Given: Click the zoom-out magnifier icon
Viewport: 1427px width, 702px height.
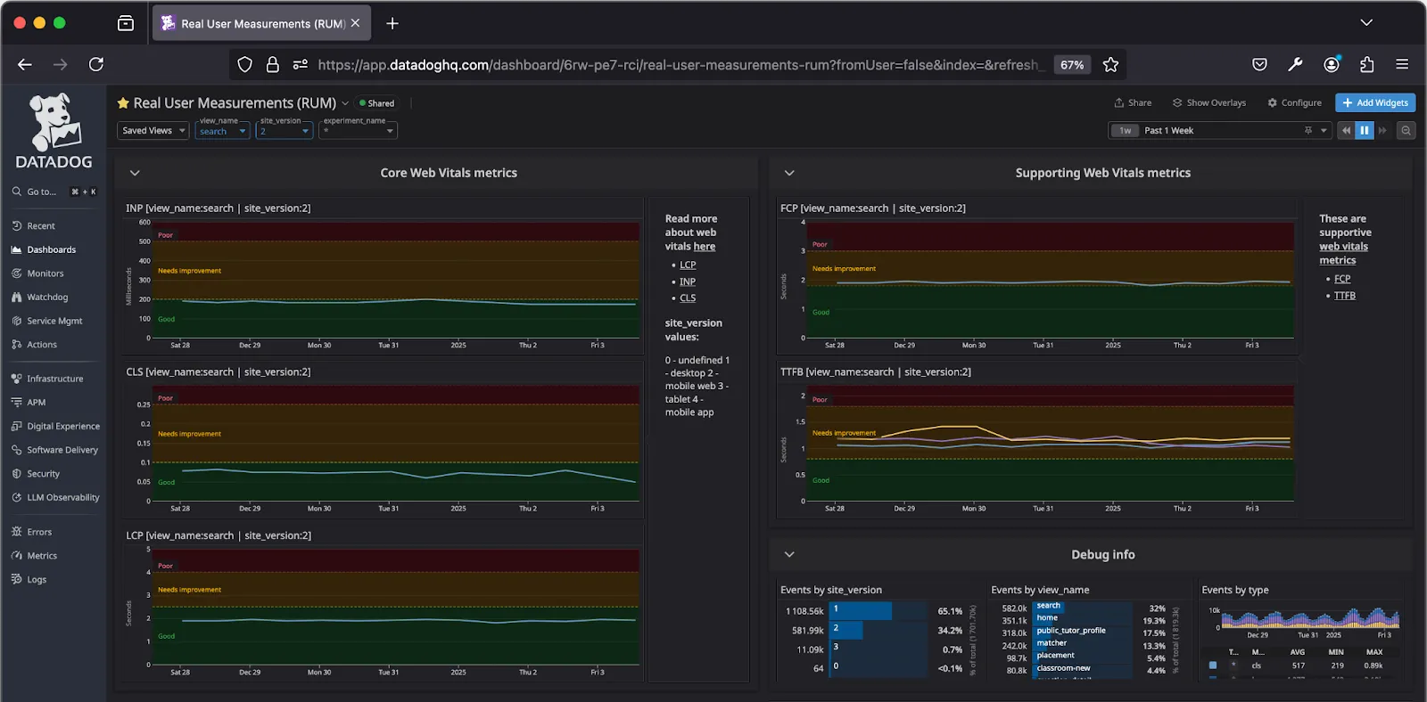Looking at the screenshot, I should point(1406,131).
